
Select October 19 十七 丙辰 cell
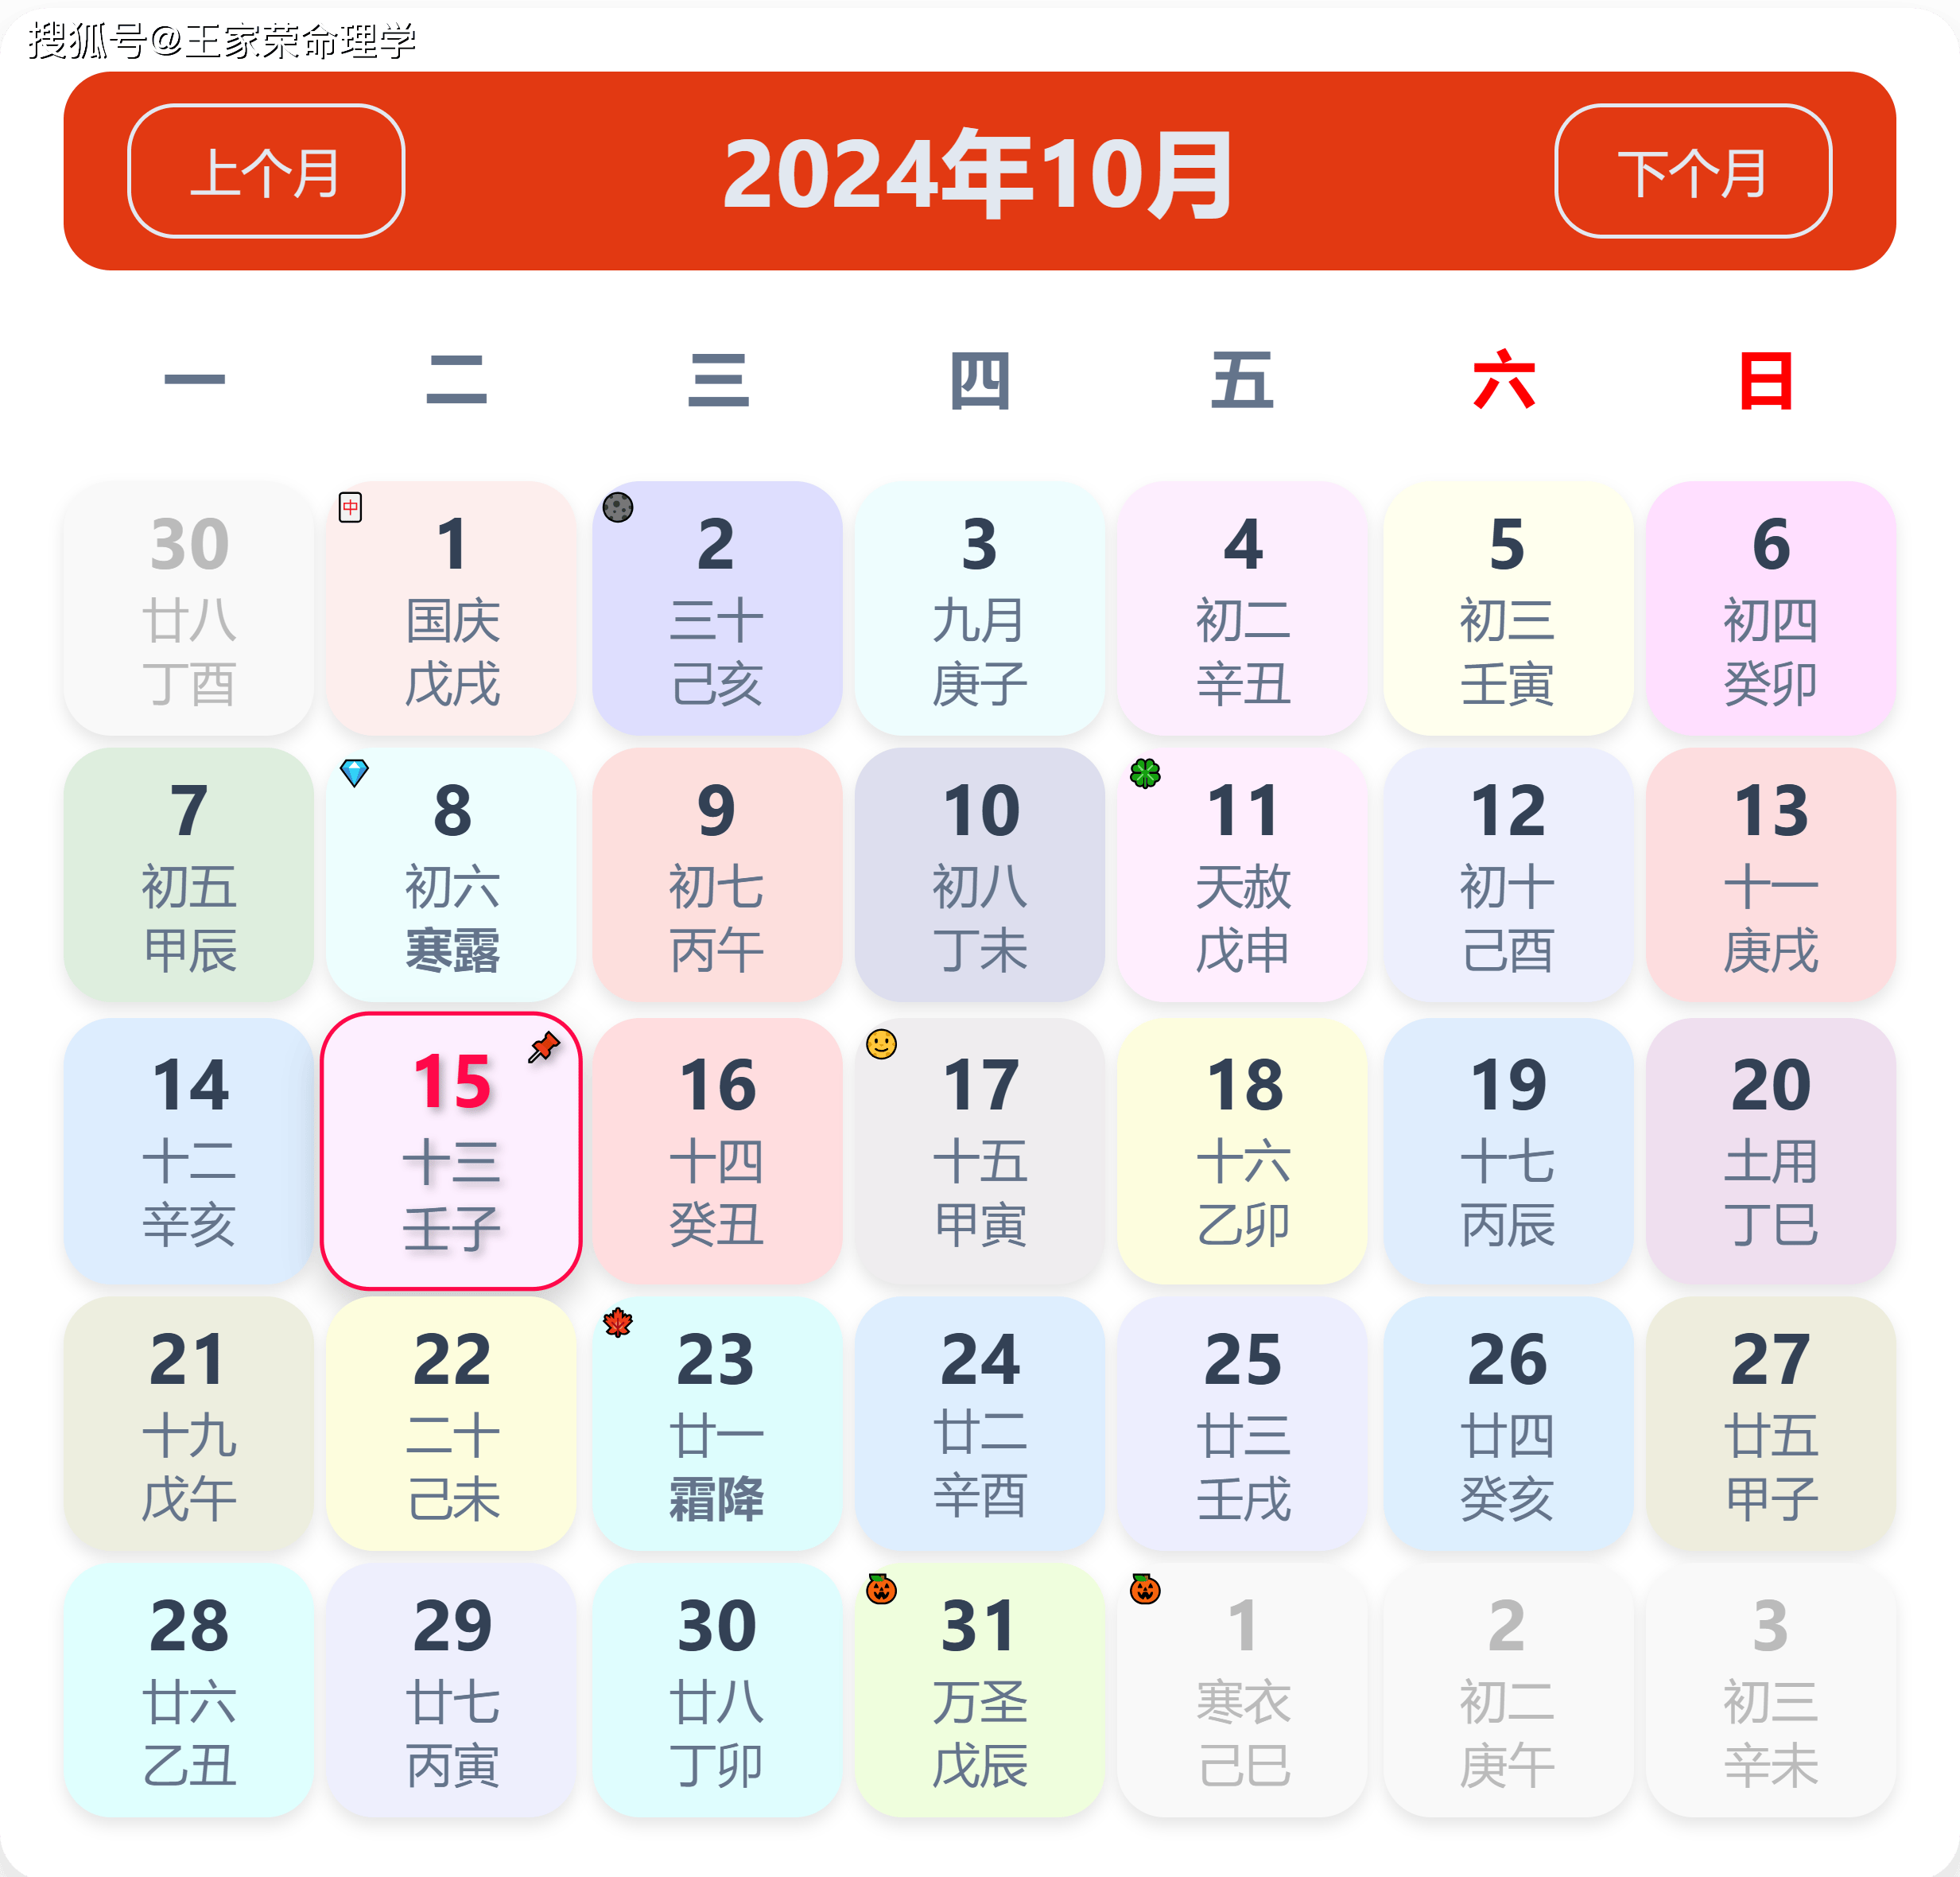pyautogui.click(x=1508, y=1150)
